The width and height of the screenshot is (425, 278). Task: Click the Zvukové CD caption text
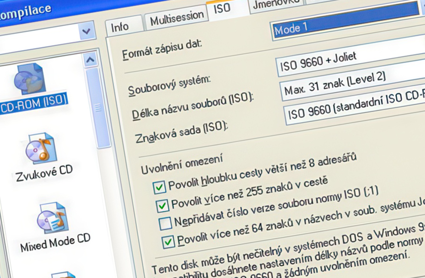pyautogui.click(x=45, y=173)
